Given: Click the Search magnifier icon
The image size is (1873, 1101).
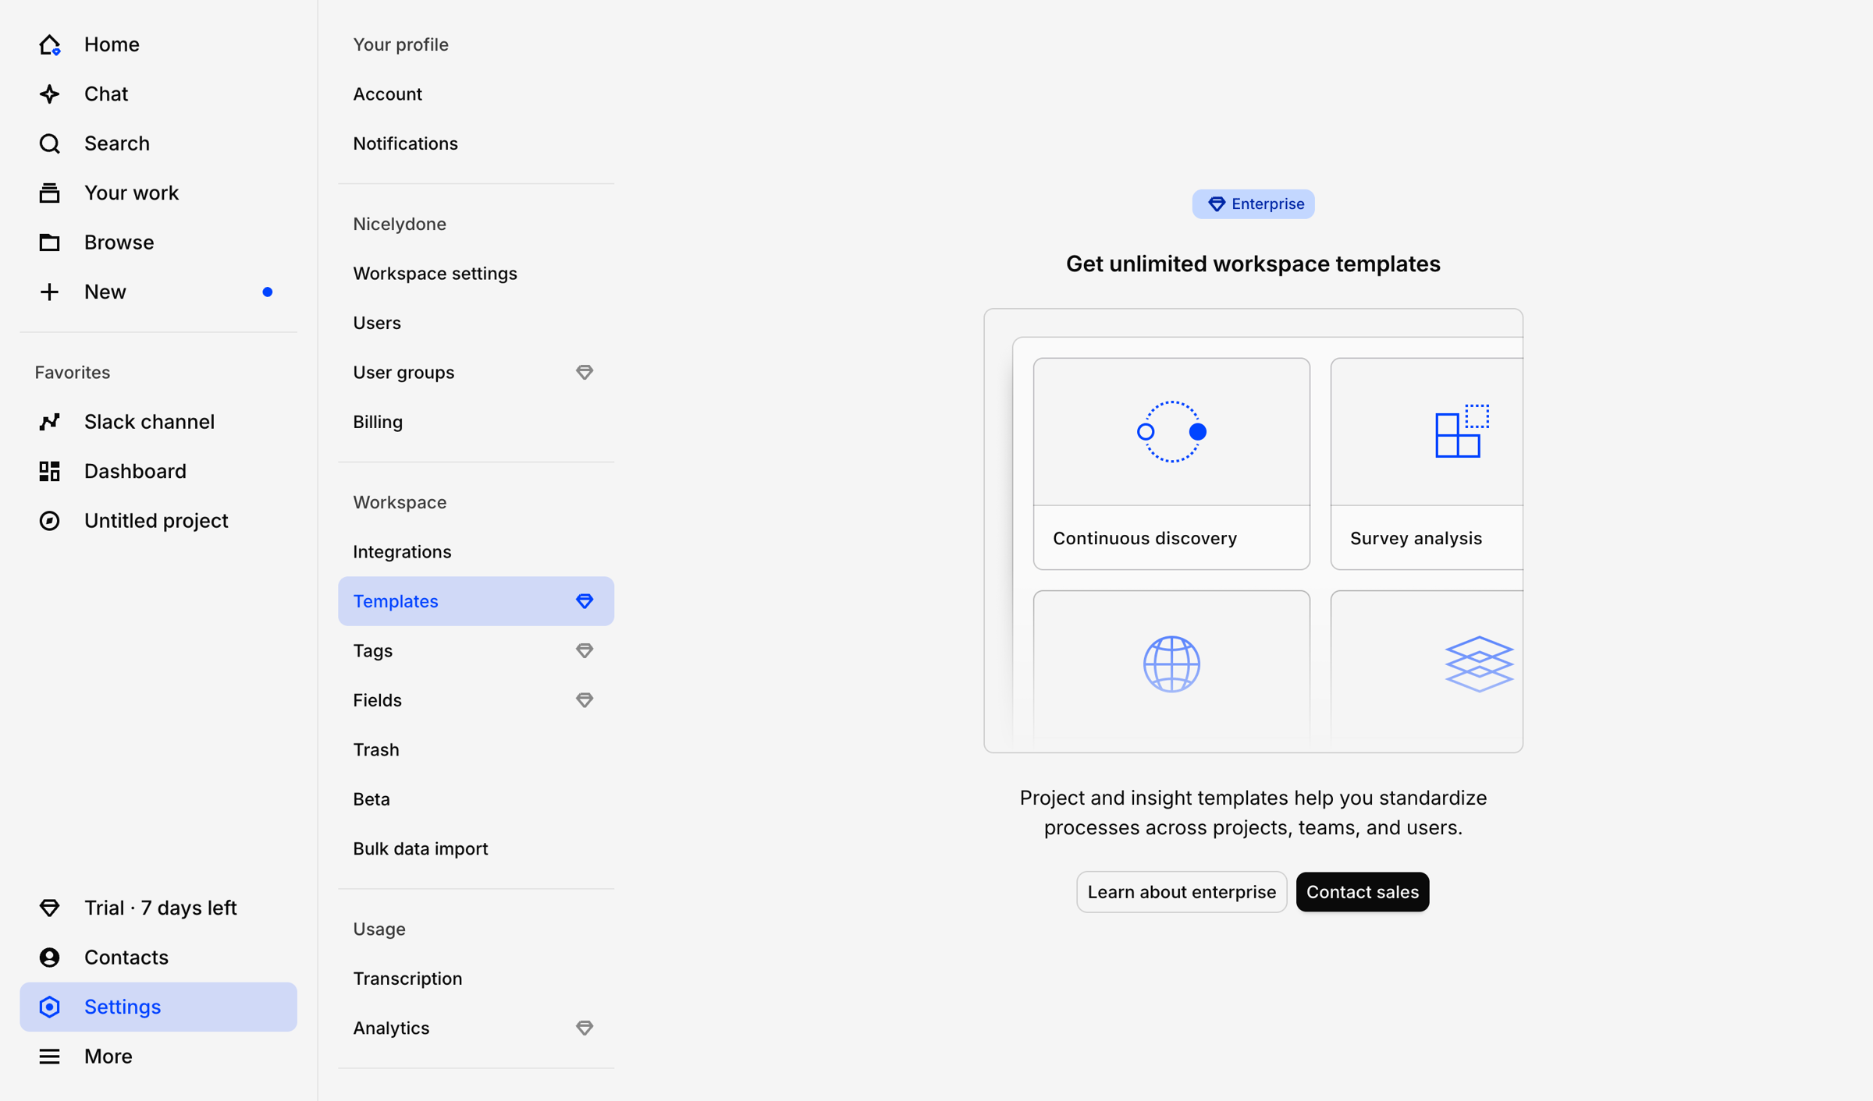Looking at the screenshot, I should click(50, 143).
